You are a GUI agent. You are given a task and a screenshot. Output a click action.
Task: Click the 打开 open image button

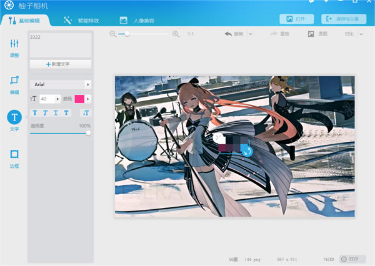pos(297,19)
